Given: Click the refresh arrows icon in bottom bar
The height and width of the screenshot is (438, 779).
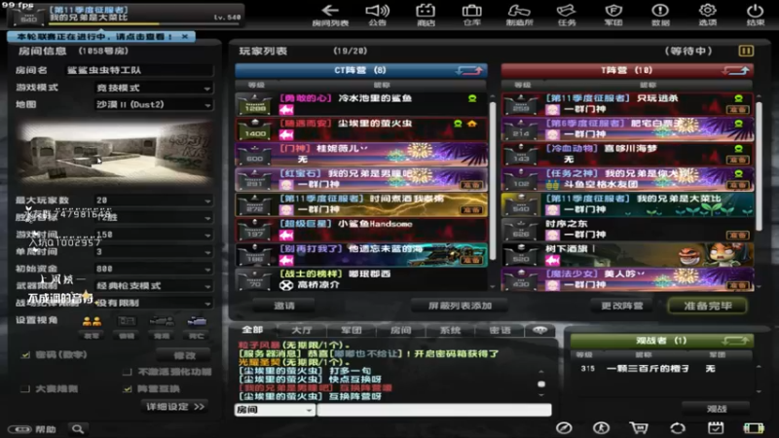Looking at the screenshot, I should (678, 428).
